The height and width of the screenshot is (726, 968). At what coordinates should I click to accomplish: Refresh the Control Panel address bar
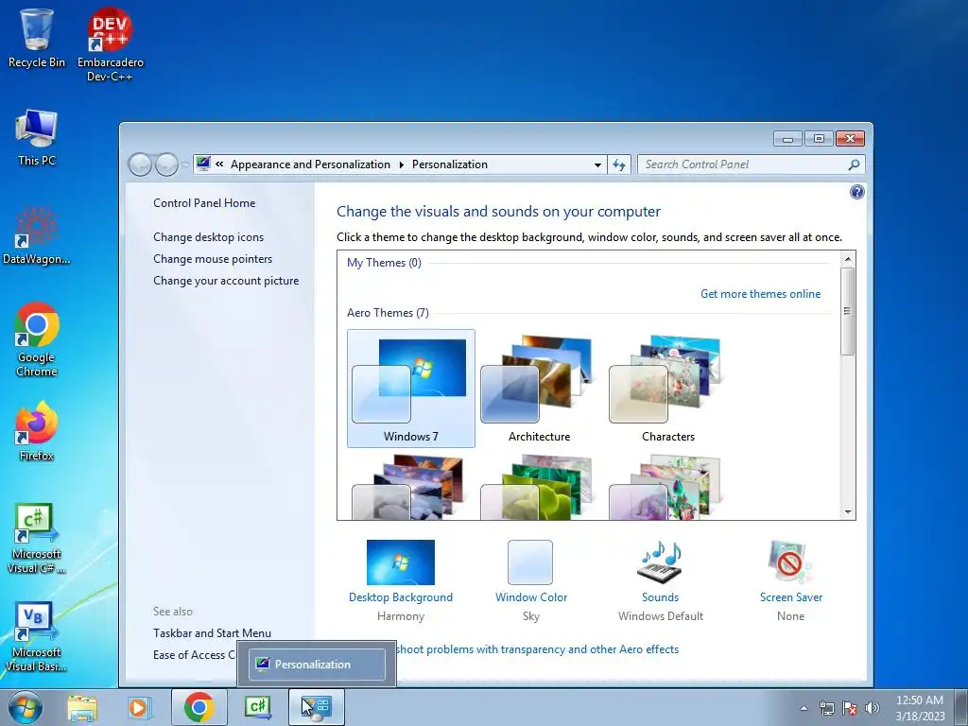(618, 164)
